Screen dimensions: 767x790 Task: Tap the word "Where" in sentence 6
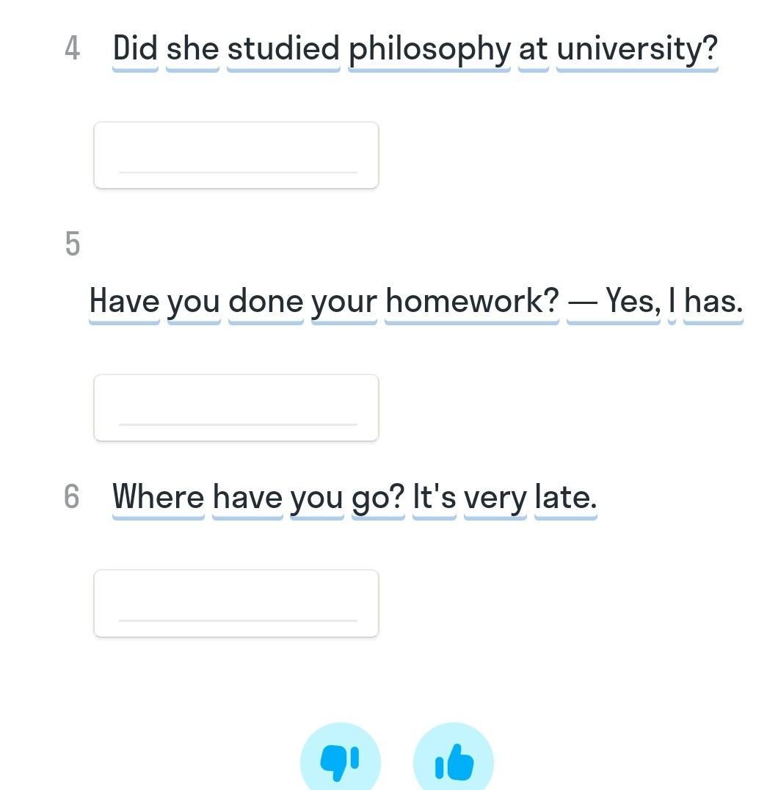point(158,497)
